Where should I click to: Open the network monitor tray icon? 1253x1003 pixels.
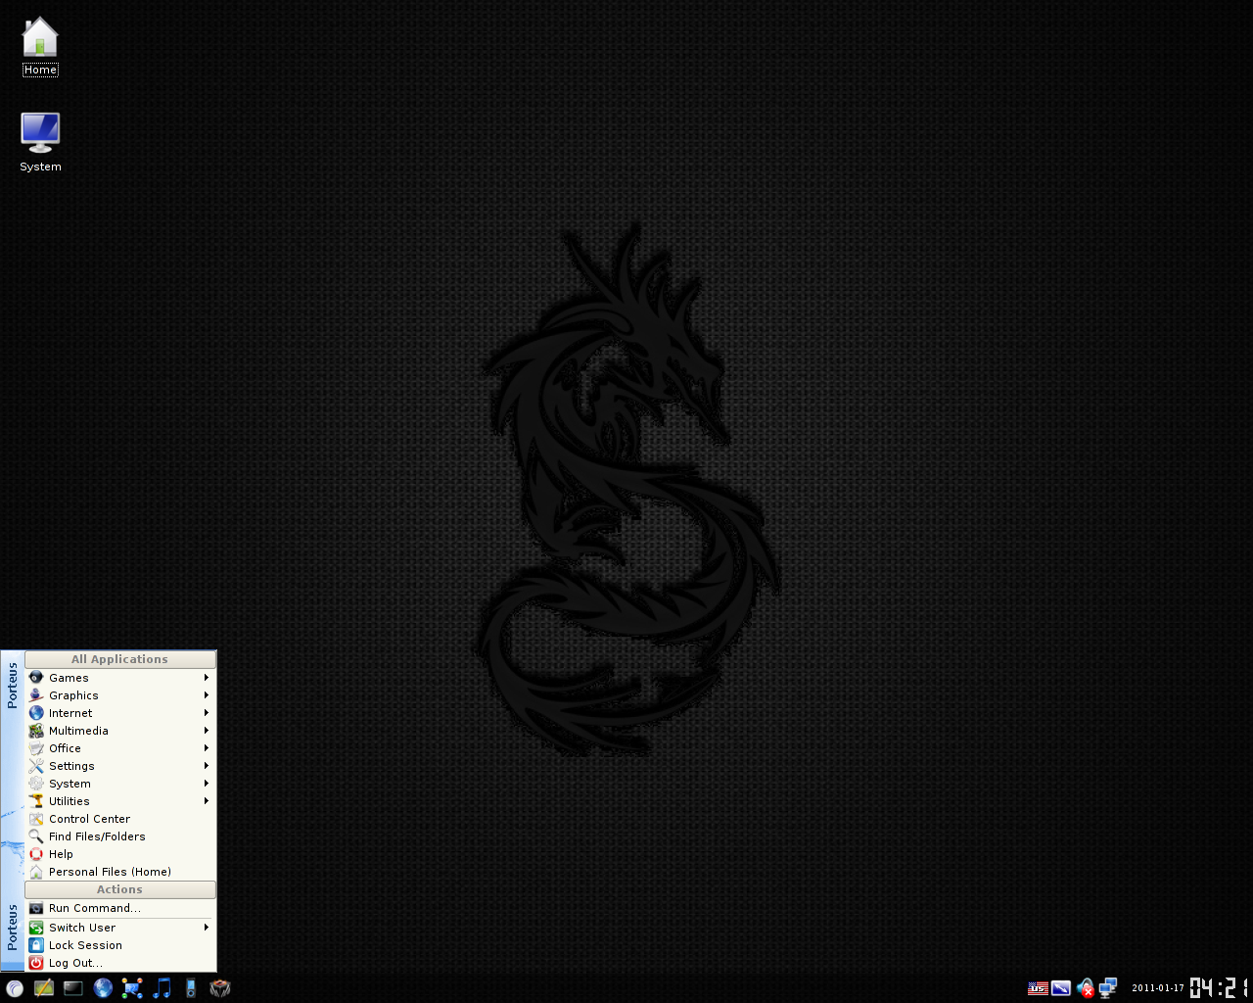point(1108,988)
